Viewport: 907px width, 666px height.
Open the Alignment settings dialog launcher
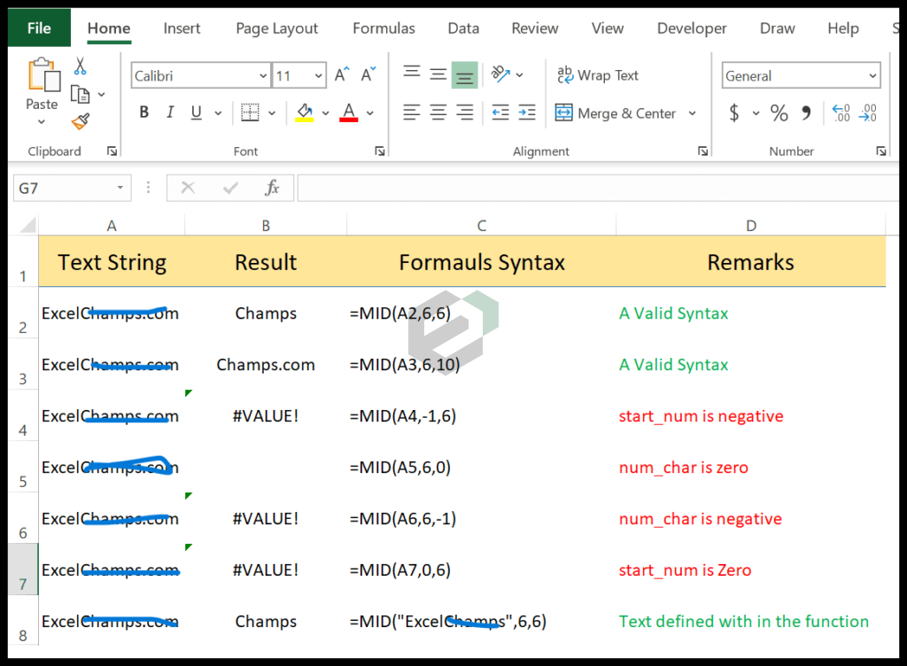click(x=702, y=151)
